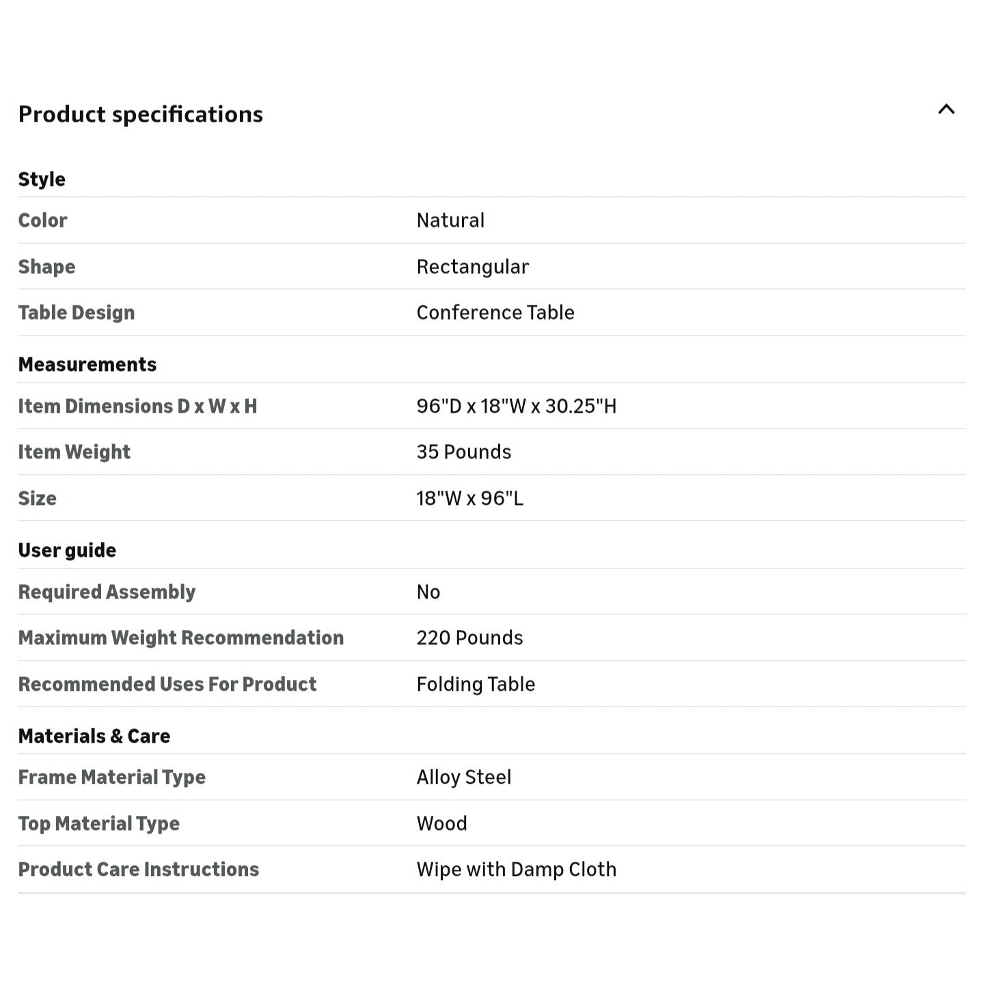This screenshot has height=984, width=984.
Task: Click the Materials & Care section header
Action: [94, 736]
